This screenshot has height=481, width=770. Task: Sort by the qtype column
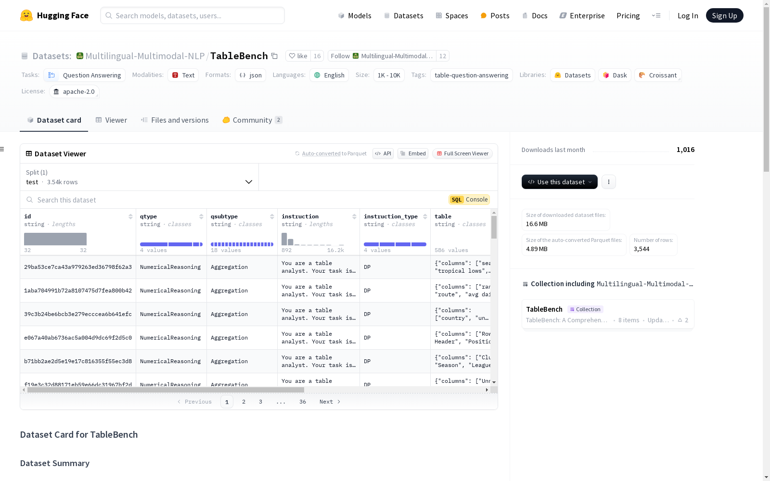(x=201, y=216)
